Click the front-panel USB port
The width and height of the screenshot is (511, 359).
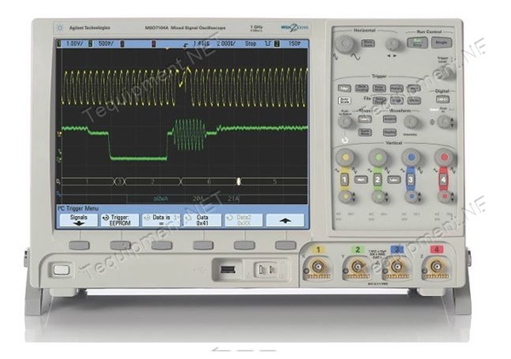(x=225, y=270)
